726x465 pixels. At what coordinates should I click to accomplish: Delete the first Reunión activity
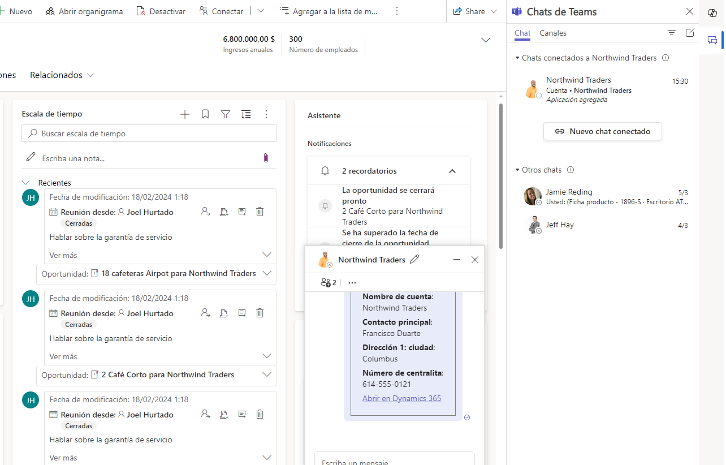(x=260, y=212)
